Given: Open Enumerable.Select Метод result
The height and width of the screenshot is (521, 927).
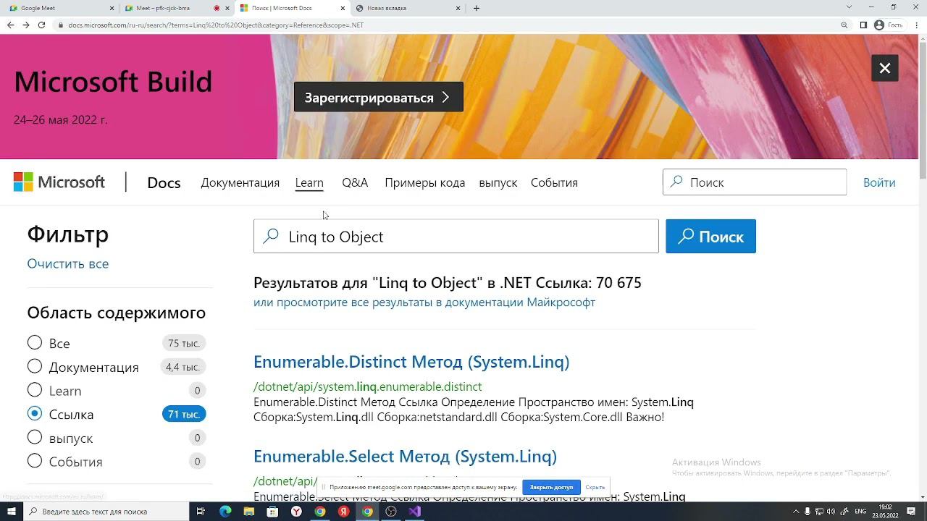Looking at the screenshot, I should [405, 457].
